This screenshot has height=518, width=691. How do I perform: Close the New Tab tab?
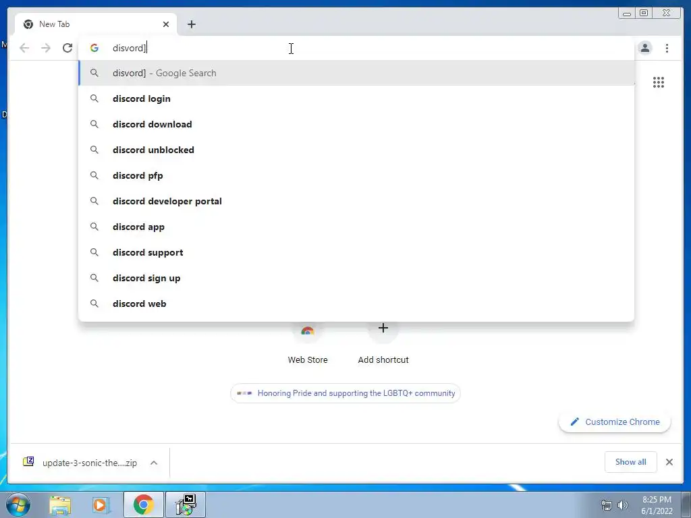(166, 24)
